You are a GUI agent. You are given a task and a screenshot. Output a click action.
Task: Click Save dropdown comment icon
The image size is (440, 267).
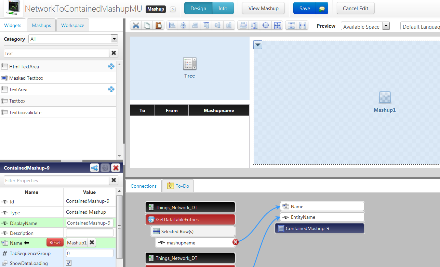point(322,9)
